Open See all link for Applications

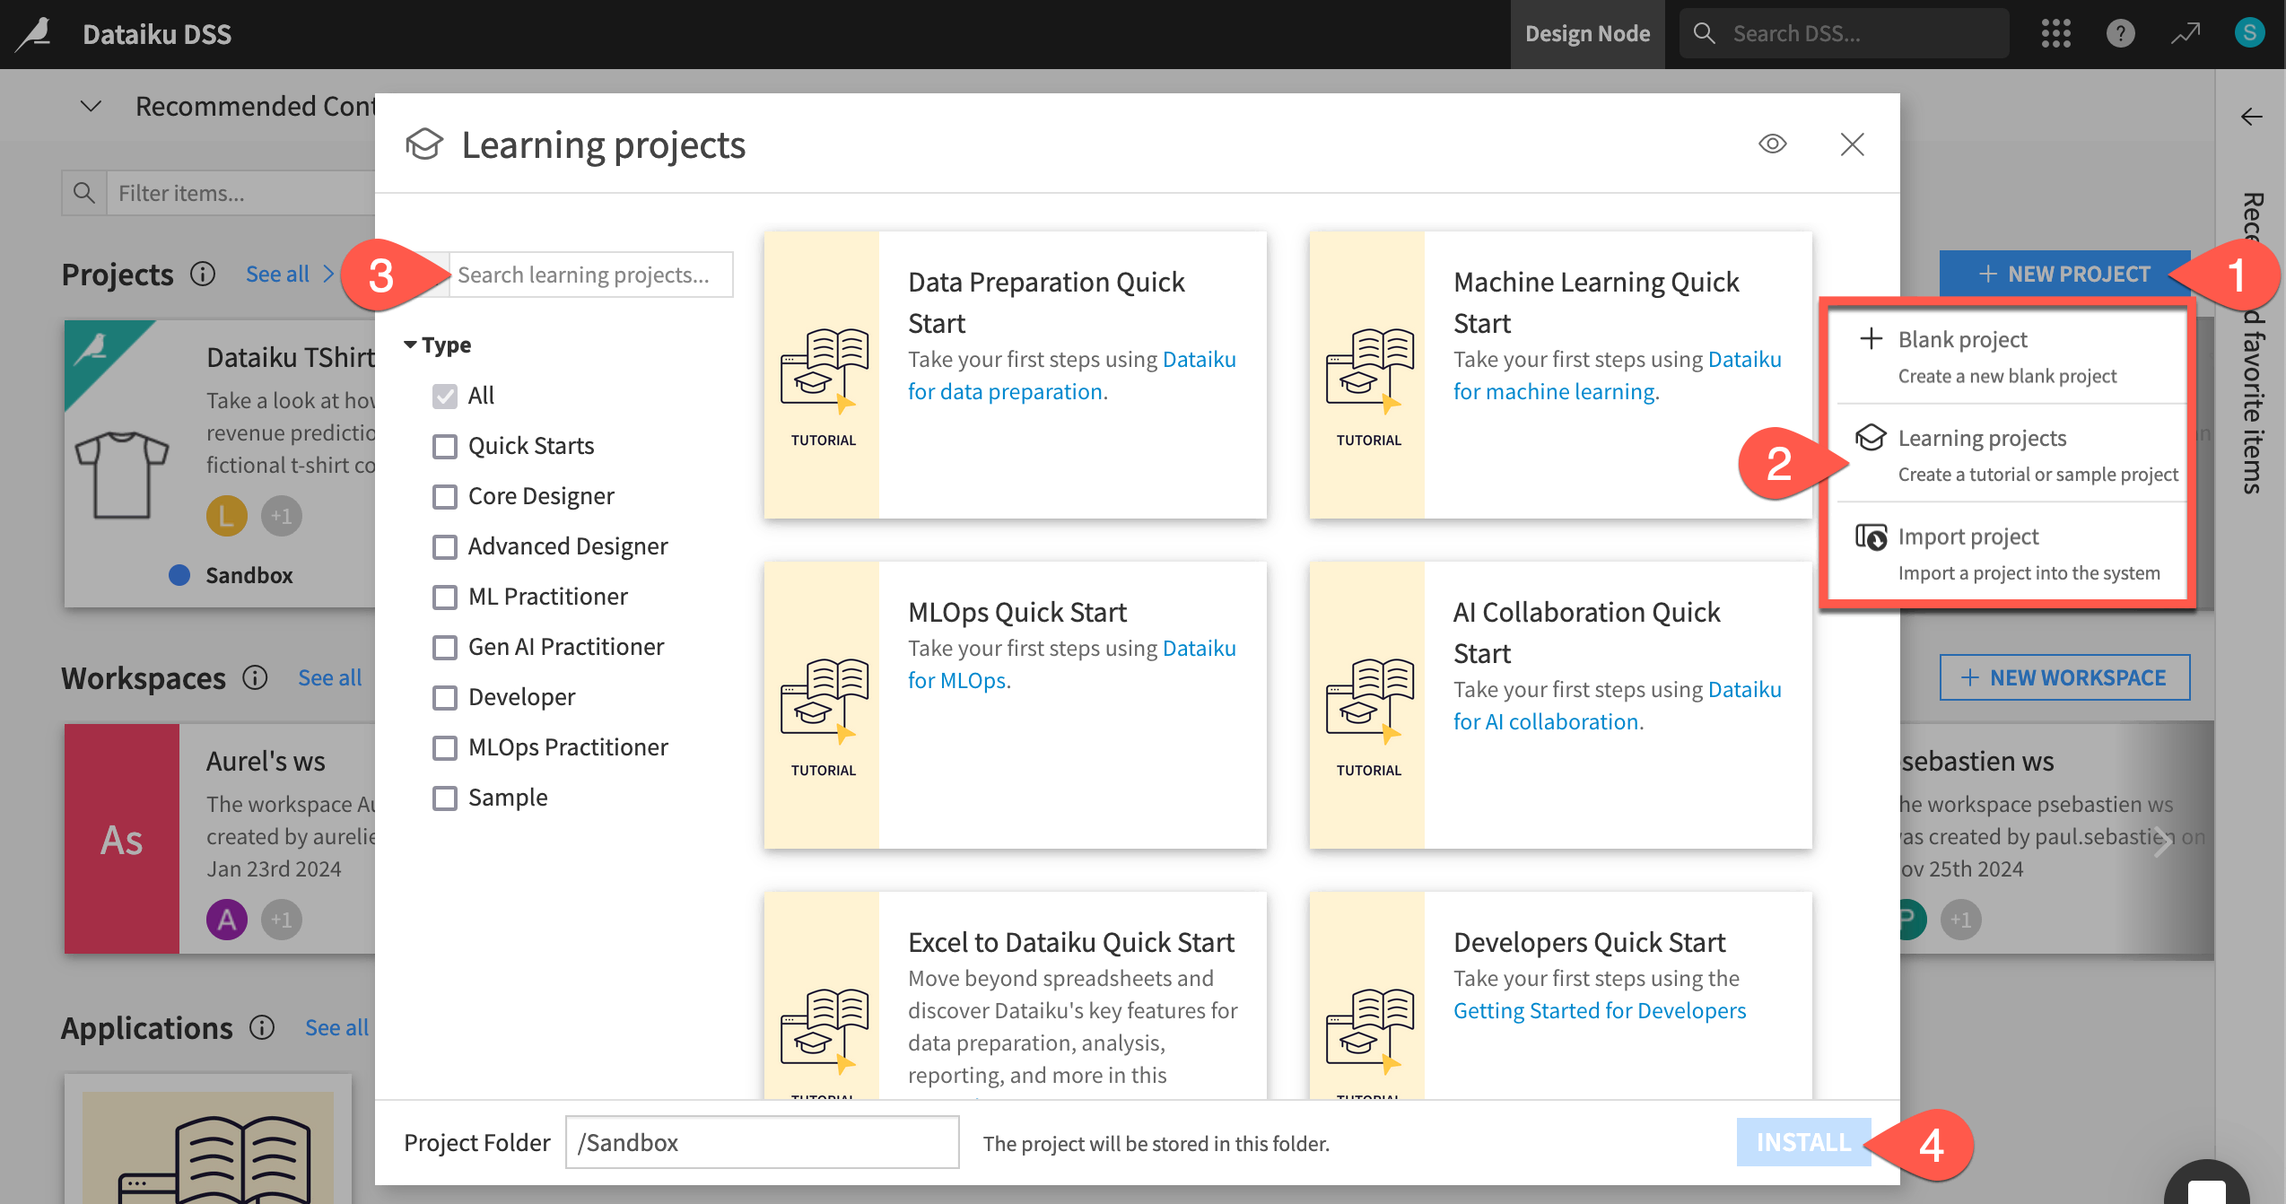(x=336, y=1027)
